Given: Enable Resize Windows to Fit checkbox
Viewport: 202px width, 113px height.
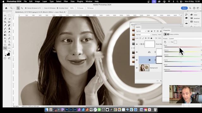Looking at the screenshot, I should coord(26,8).
